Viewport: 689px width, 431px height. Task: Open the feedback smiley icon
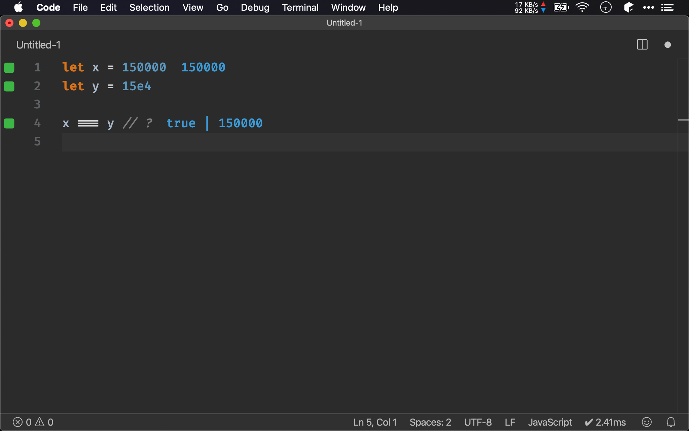click(x=646, y=422)
